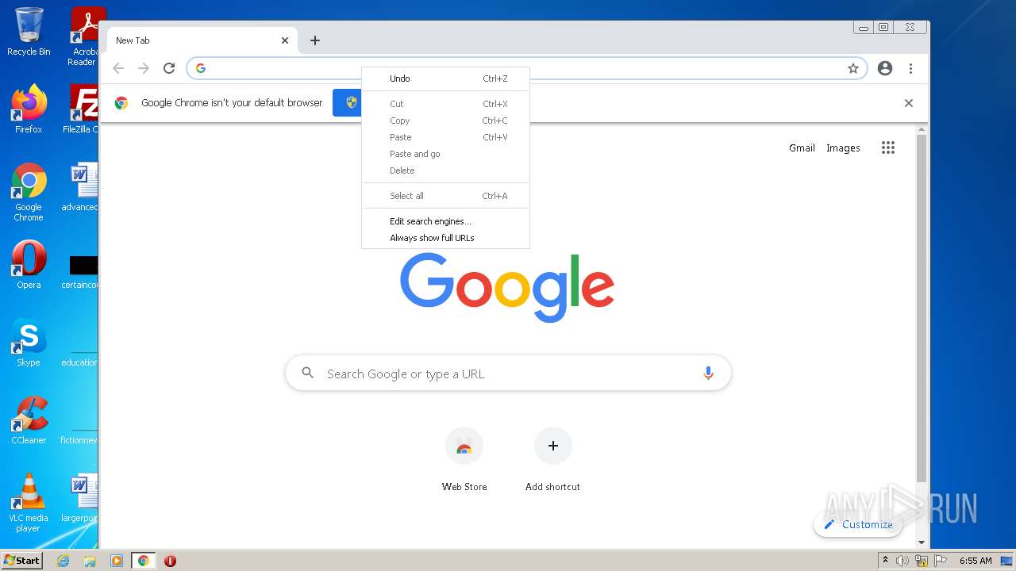
Task: Open Opera desktop shortcut
Action: point(29,264)
